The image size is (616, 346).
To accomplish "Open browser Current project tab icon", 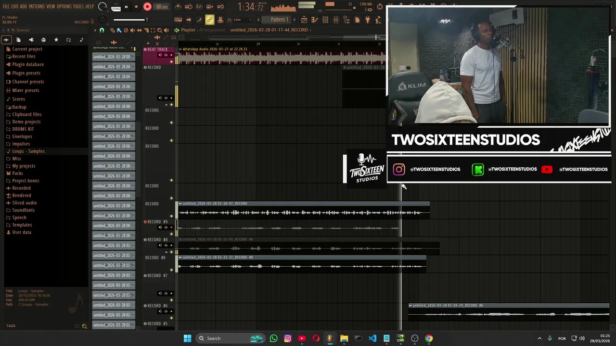I will 18,40.
